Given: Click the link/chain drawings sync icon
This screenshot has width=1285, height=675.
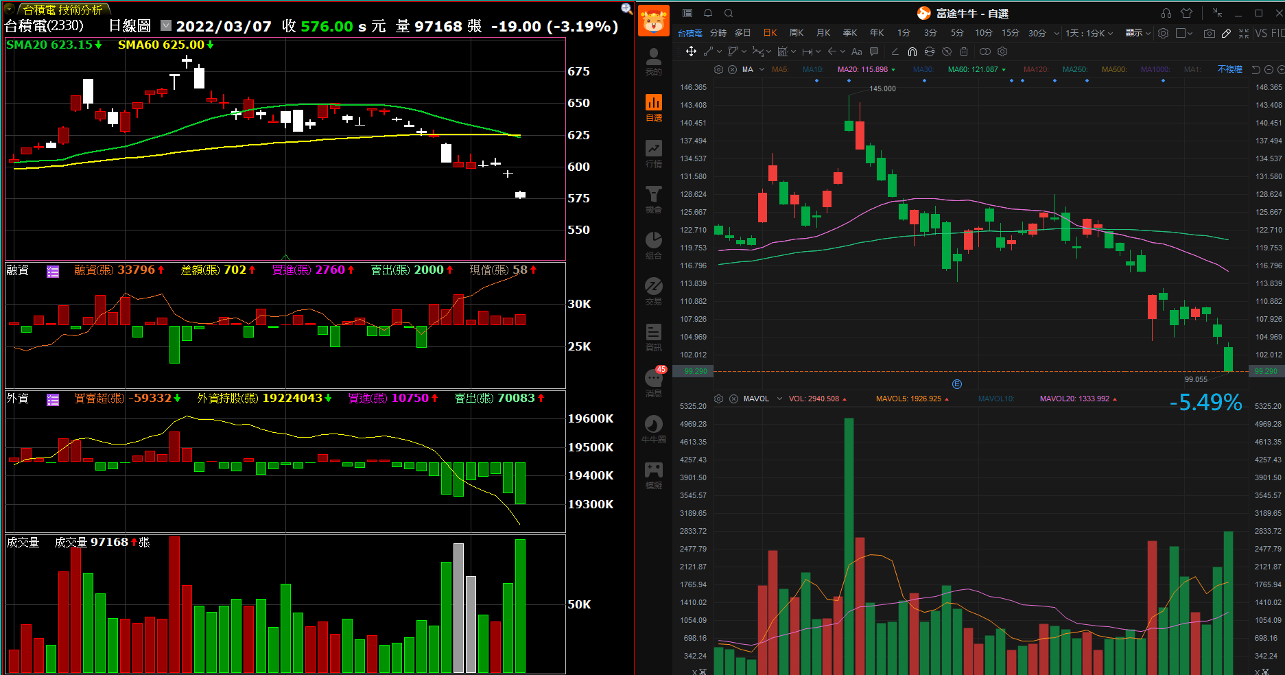Looking at the screenshot, I should (x=985, y=51).
